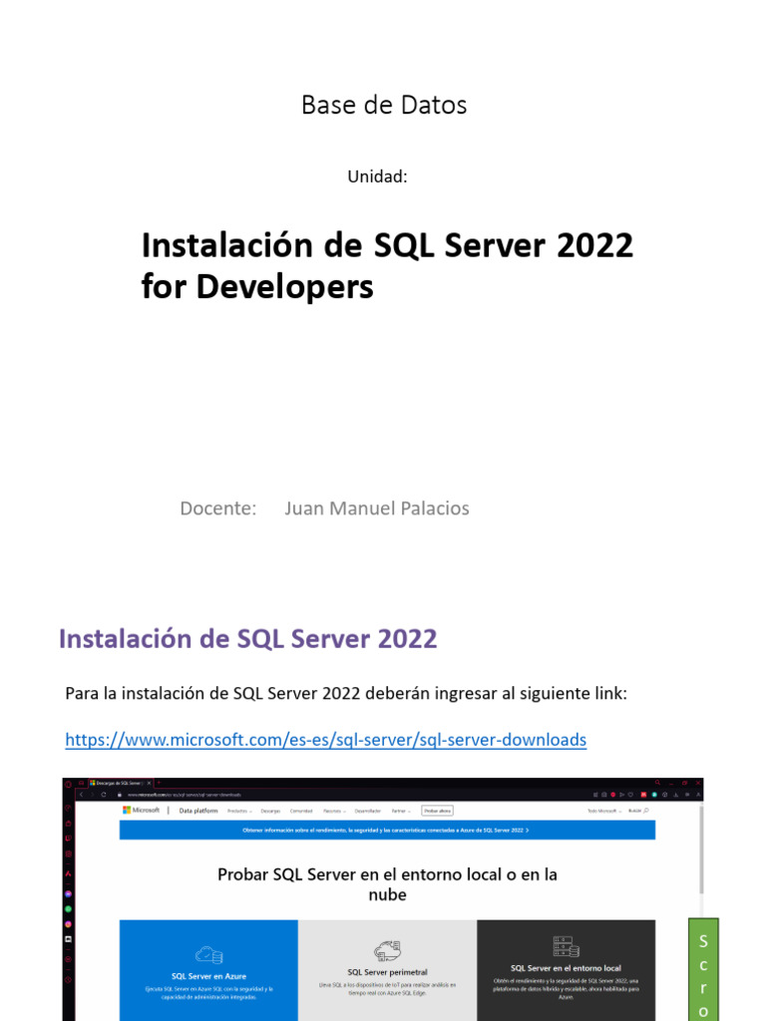Click the SQL Server perimetral icon

[387, 950]
